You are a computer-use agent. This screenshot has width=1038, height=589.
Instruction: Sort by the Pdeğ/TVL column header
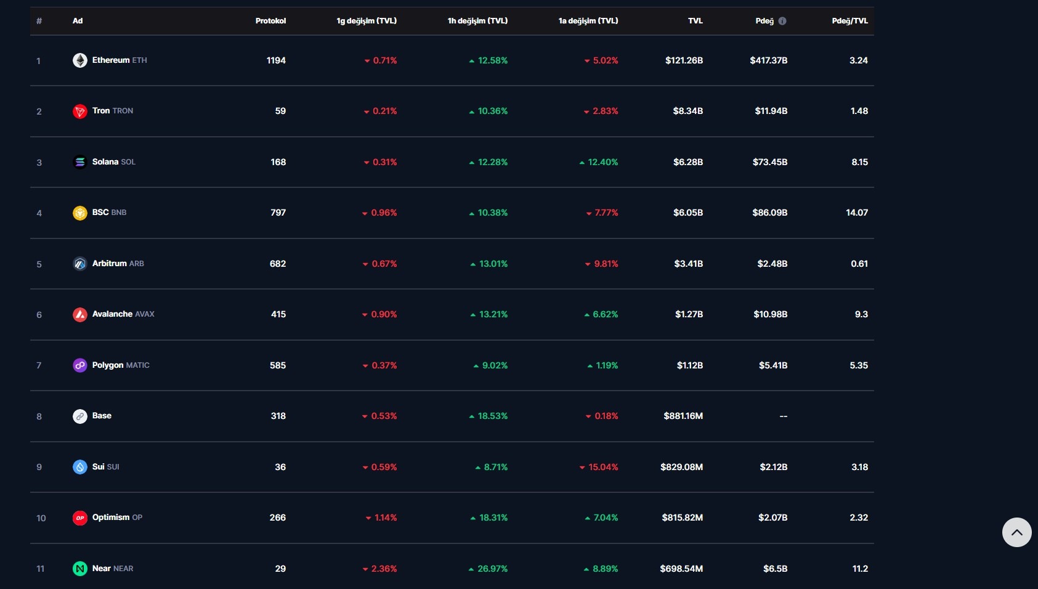[x=850, y=21]
